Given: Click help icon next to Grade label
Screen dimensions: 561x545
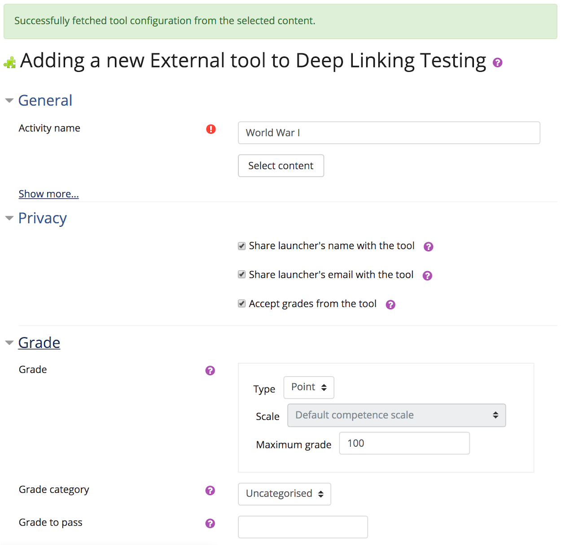Looking at the screenshot, I should [210, 370].
